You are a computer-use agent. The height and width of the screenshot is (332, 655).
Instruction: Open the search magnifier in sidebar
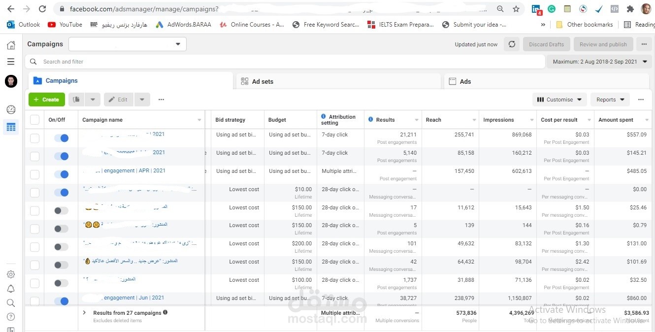point(11,303)
